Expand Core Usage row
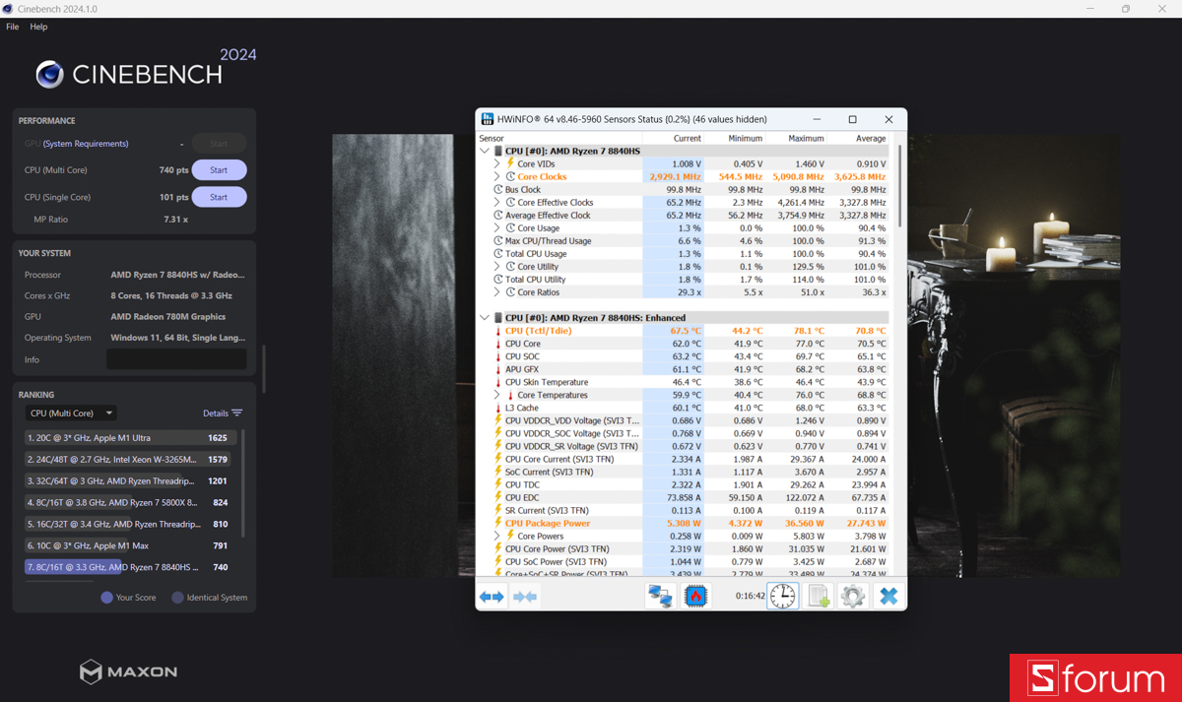 pos(497,227)
